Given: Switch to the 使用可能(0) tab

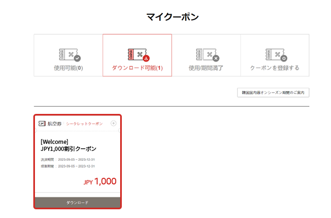Looking at the screenshot, I should coord(68,69).
